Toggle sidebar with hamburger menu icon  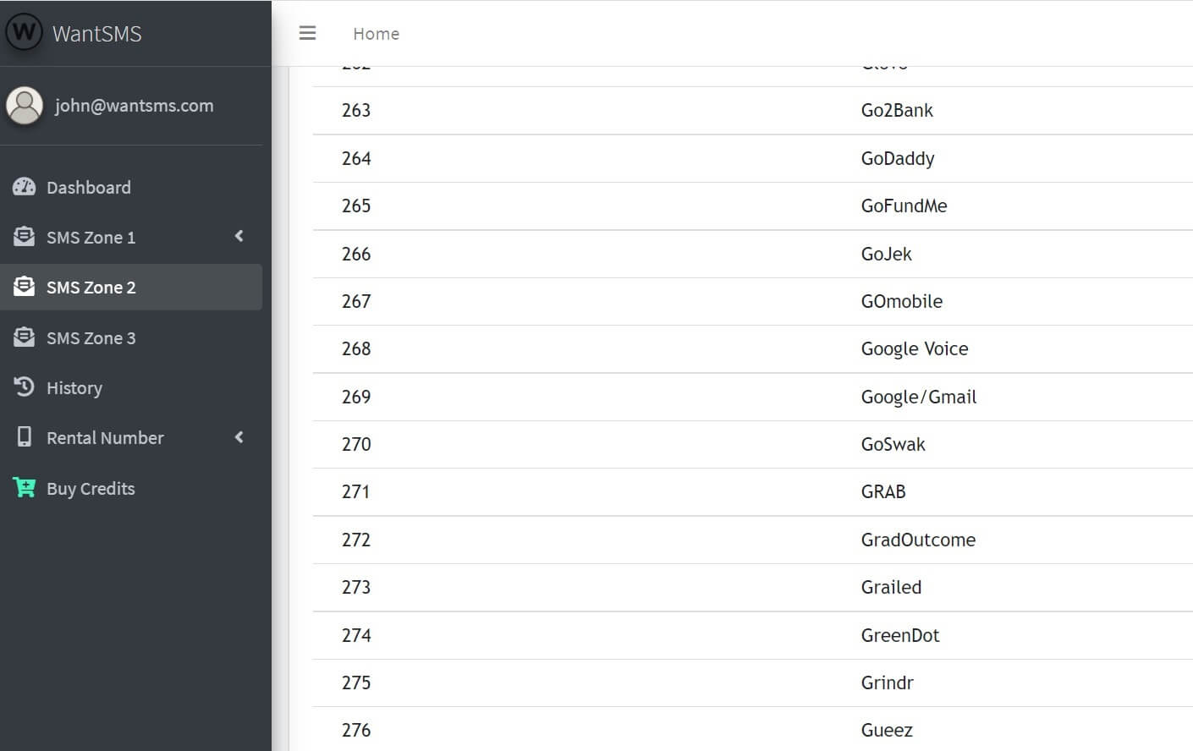point(307,33)
